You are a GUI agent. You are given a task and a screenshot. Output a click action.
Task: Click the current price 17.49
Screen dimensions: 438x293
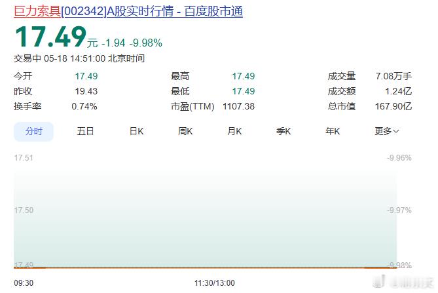click(x=50, y=37)
